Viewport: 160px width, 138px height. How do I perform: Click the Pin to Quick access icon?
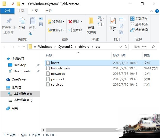coord(9,21)
